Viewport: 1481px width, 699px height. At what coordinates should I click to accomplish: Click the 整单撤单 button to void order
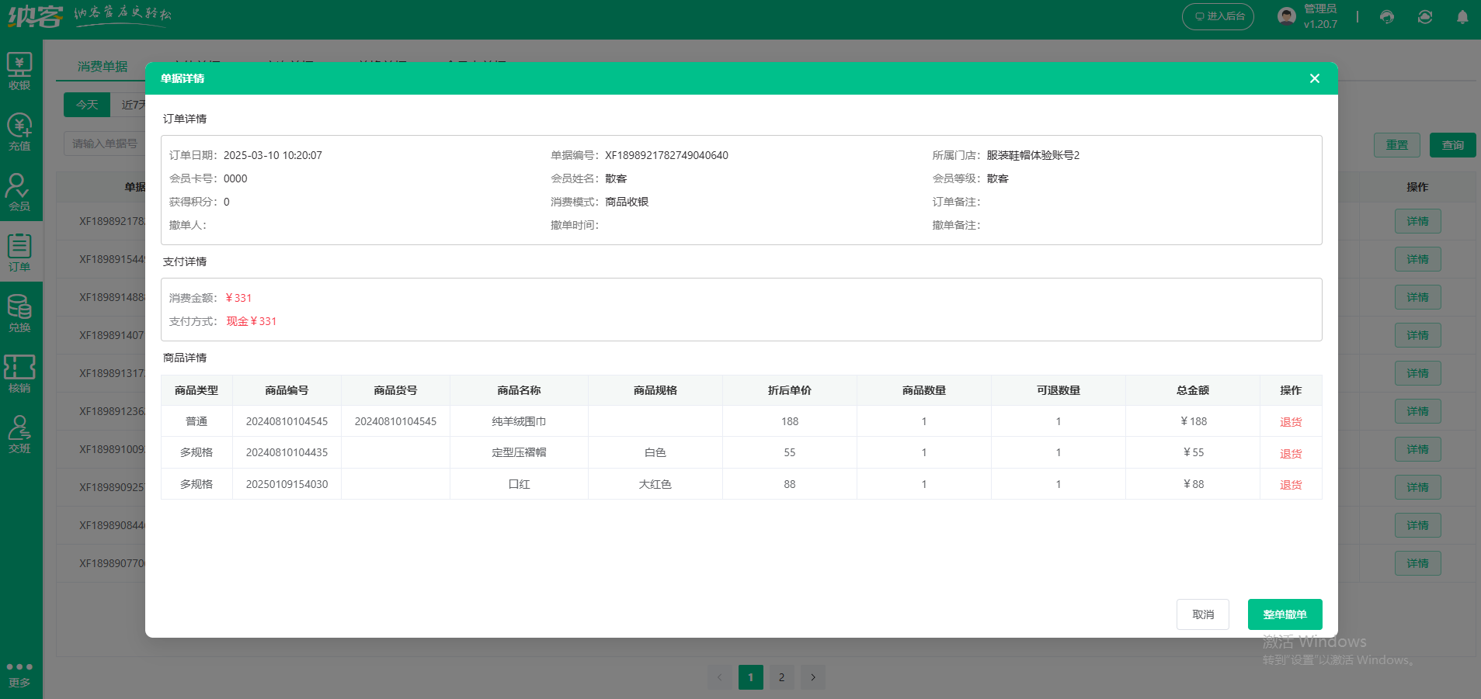[x=1285, y=614]
